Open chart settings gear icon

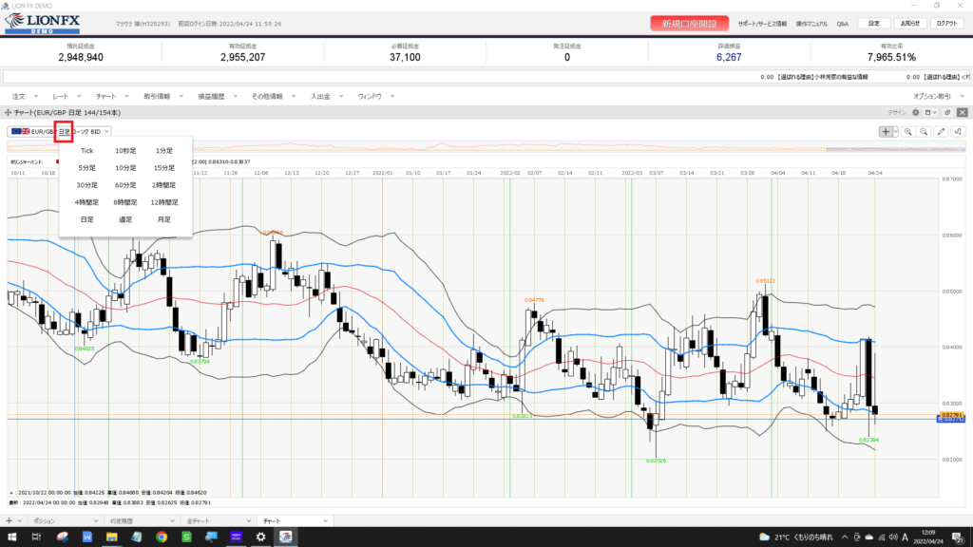(915, 113)
